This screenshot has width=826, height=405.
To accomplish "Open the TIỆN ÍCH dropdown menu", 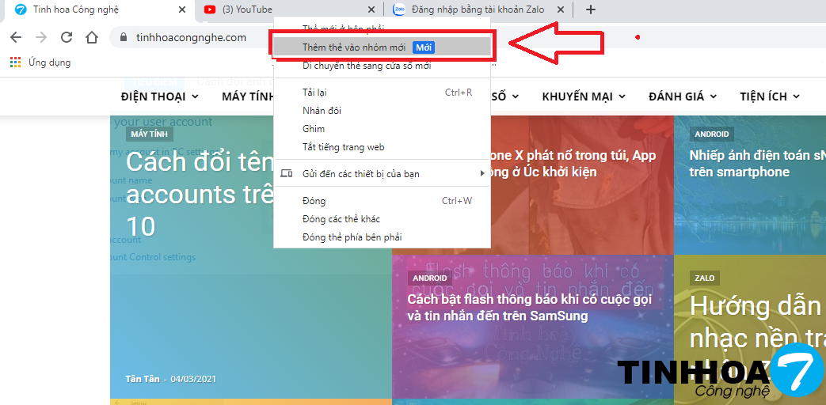I will coord(769,97).
